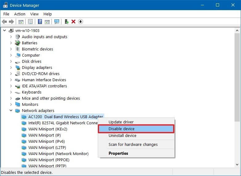Viewport: 241px width, 176px height.
Task: Open the Properties sheet toolbar icon
Action: point(30,22)
